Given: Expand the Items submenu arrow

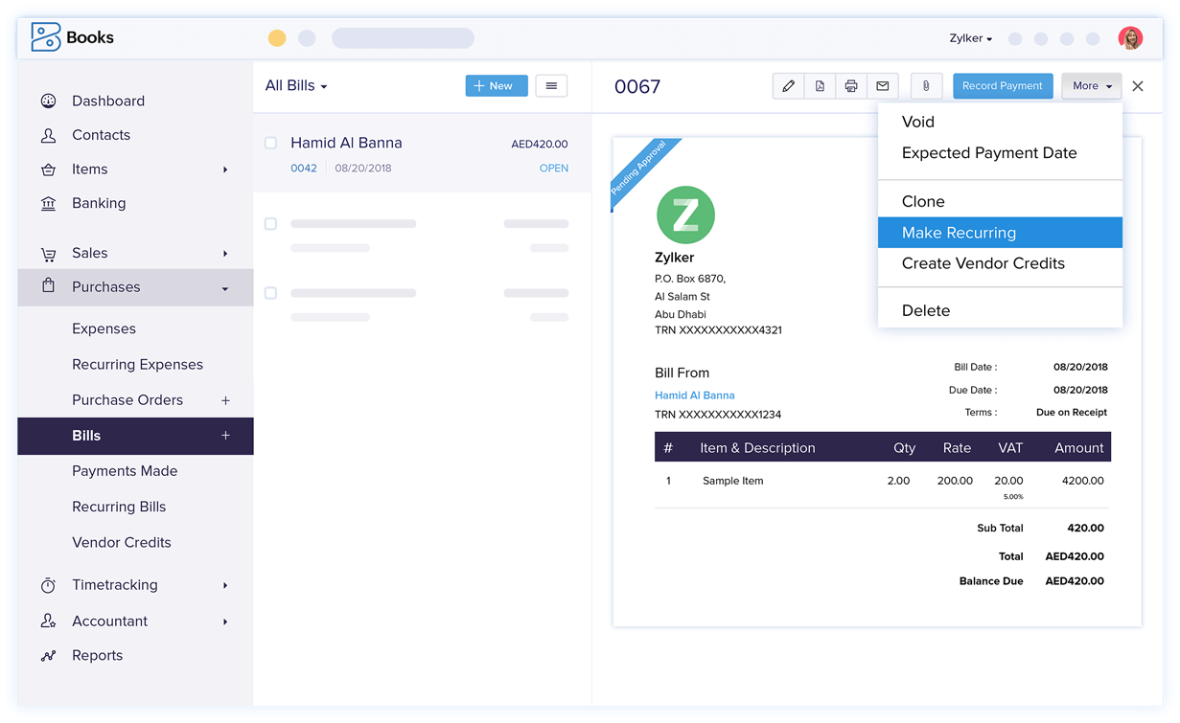Looking at the screenshot, I should [x=225, y=169].
